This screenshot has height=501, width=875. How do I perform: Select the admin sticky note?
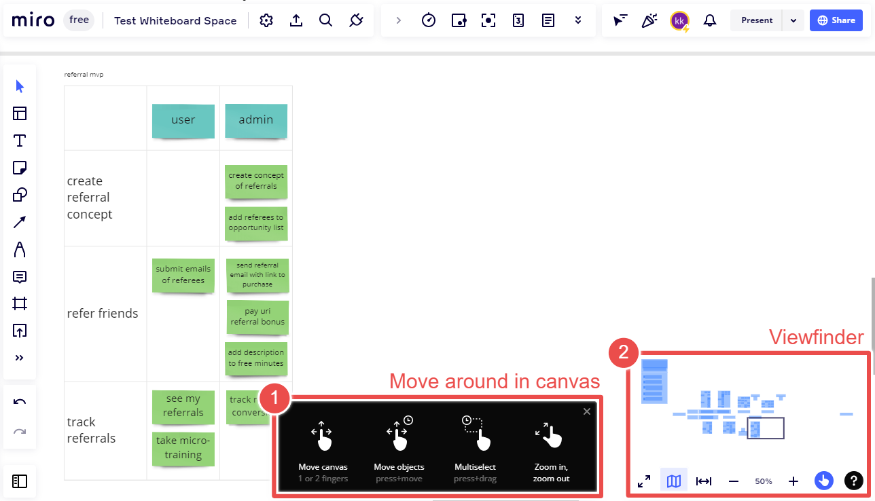tap(256, 120)
